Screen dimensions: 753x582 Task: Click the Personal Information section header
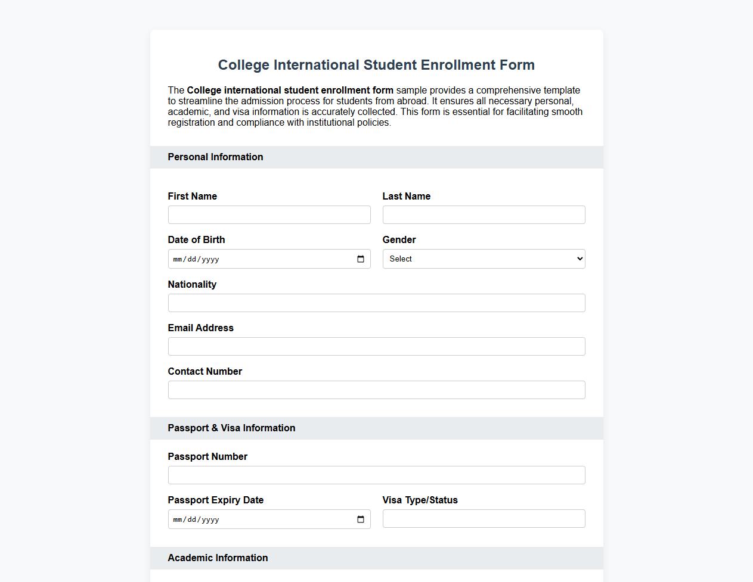click(215, 157)
